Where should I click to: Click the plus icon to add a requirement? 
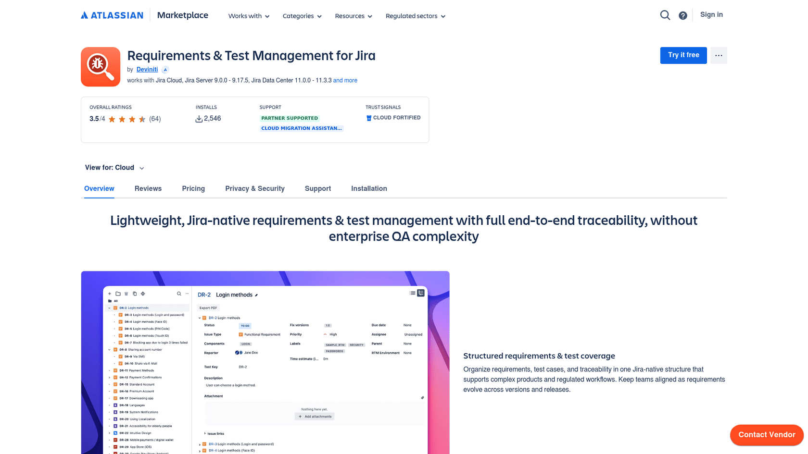coord(110,294)
